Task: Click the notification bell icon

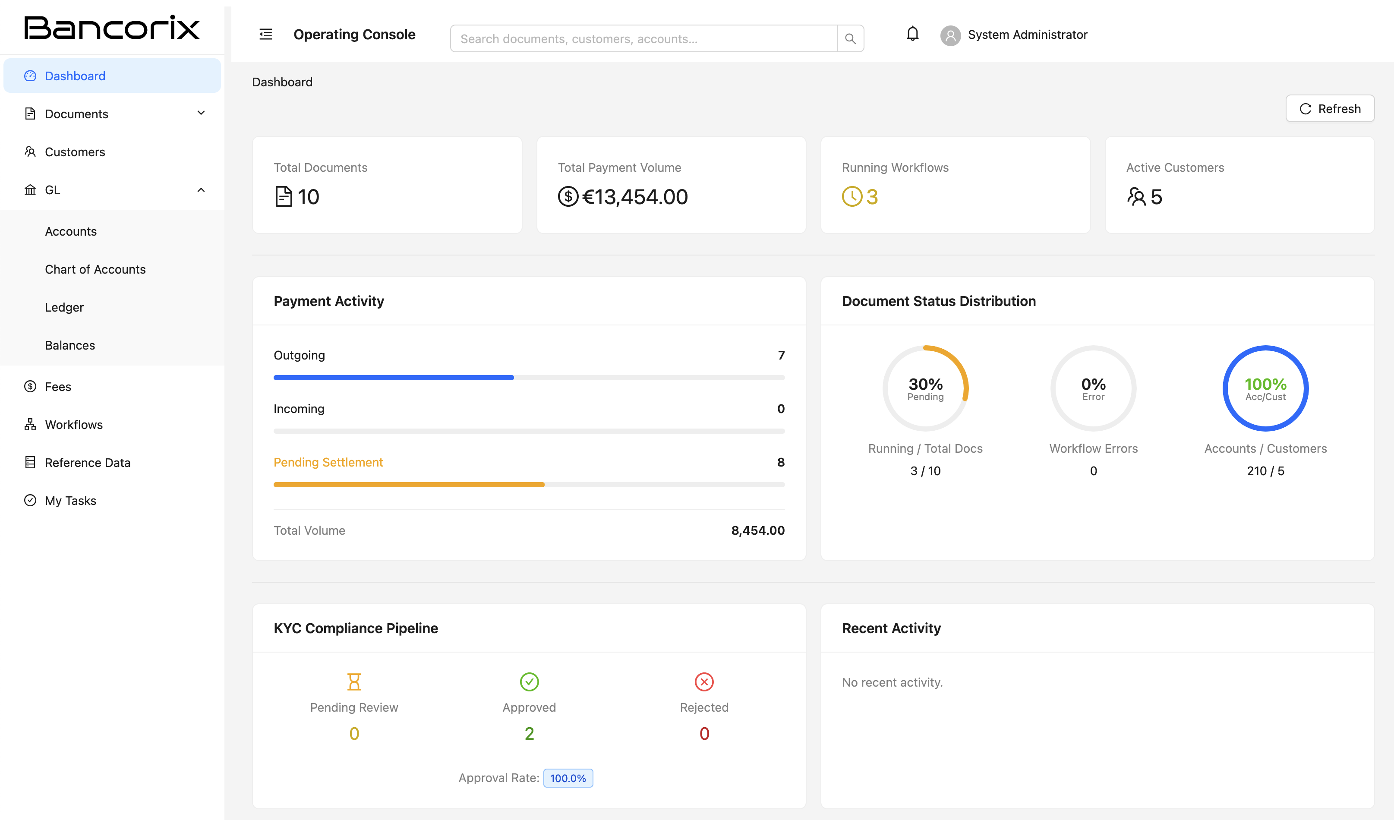Action: [x=911, y=34]
